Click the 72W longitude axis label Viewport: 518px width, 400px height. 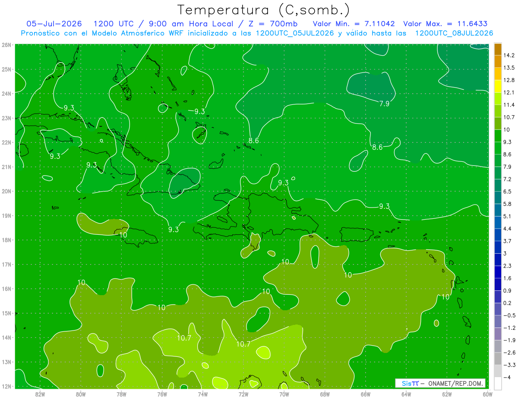[243, 394]
